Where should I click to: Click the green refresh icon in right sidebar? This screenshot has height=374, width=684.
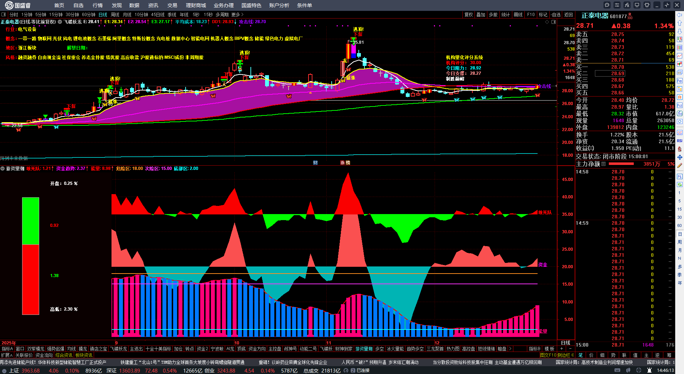point(680,185)
